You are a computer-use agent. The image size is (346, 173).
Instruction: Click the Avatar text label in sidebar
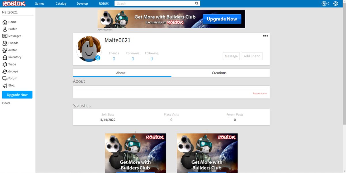13,50
